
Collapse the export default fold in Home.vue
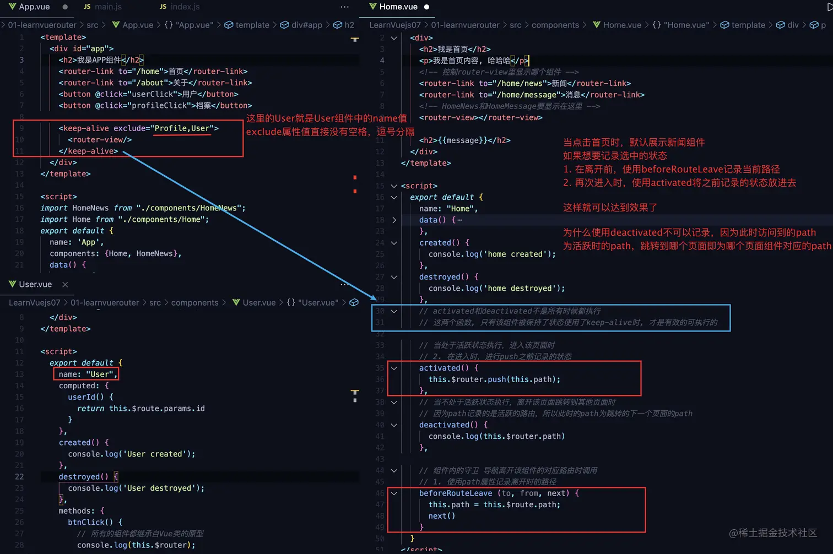[394, 197]
